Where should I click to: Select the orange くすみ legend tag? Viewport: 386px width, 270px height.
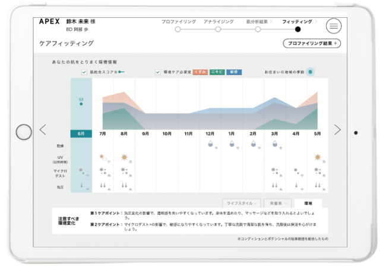[200, 72]
